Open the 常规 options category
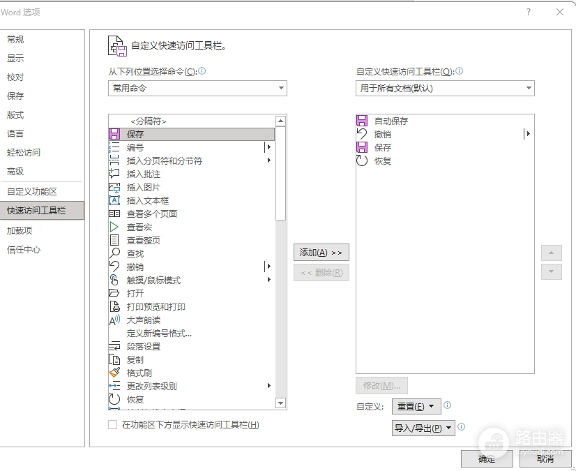The image size is (576, 471). 15,39
